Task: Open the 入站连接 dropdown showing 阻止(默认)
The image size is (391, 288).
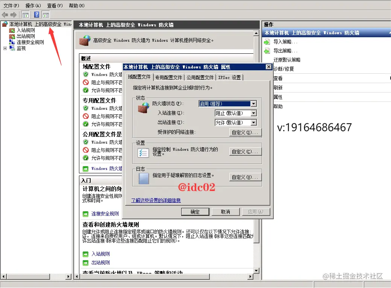Action: coord(254,114)
